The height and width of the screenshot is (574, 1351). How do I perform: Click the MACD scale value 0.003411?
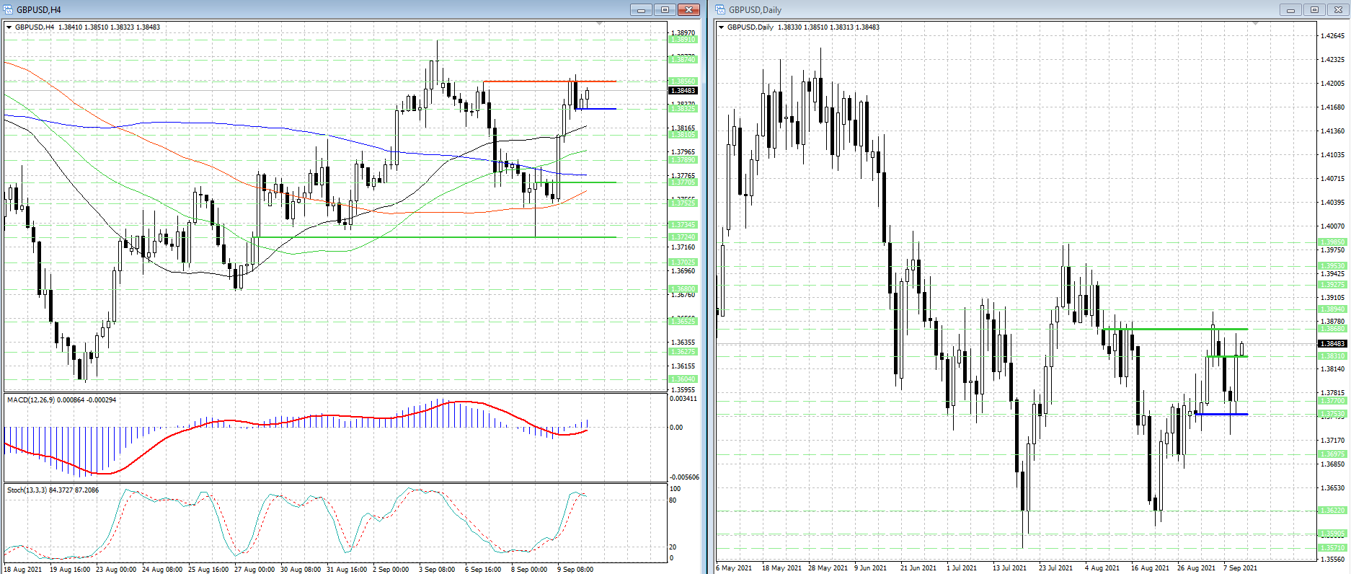pyautogui.click(x=683, y=399)
